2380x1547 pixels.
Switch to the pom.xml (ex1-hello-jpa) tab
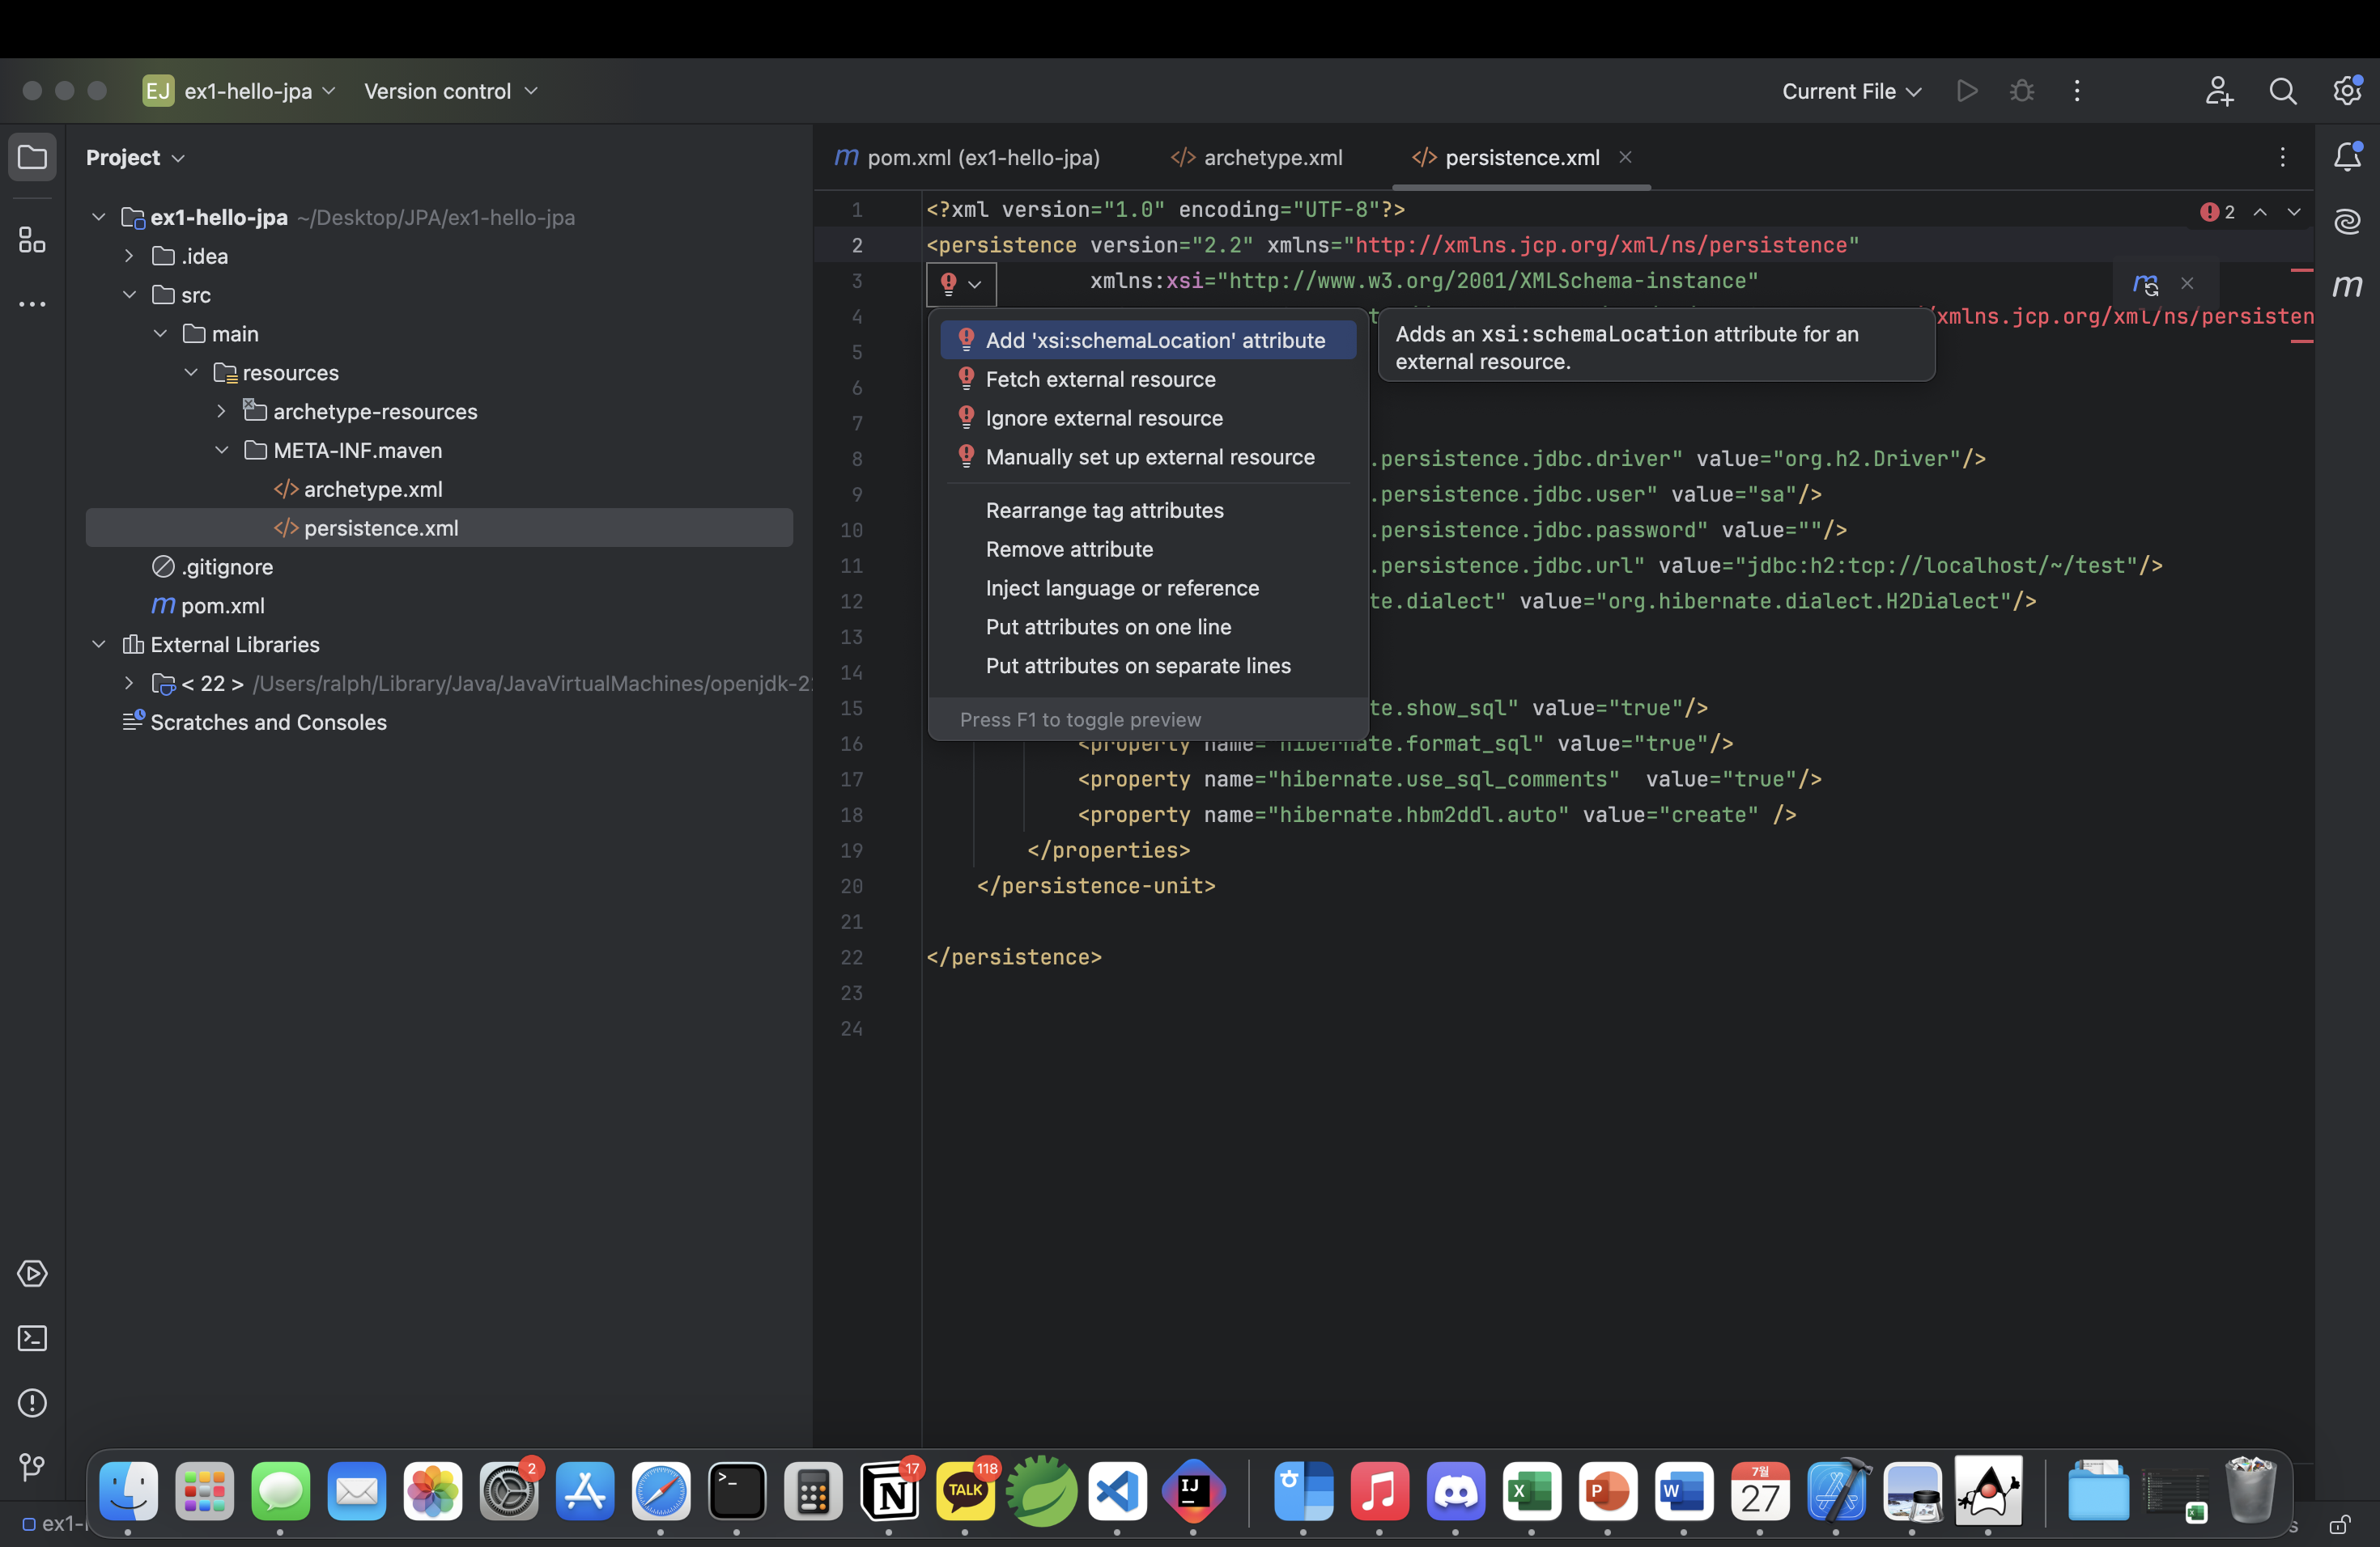(967, 158)
